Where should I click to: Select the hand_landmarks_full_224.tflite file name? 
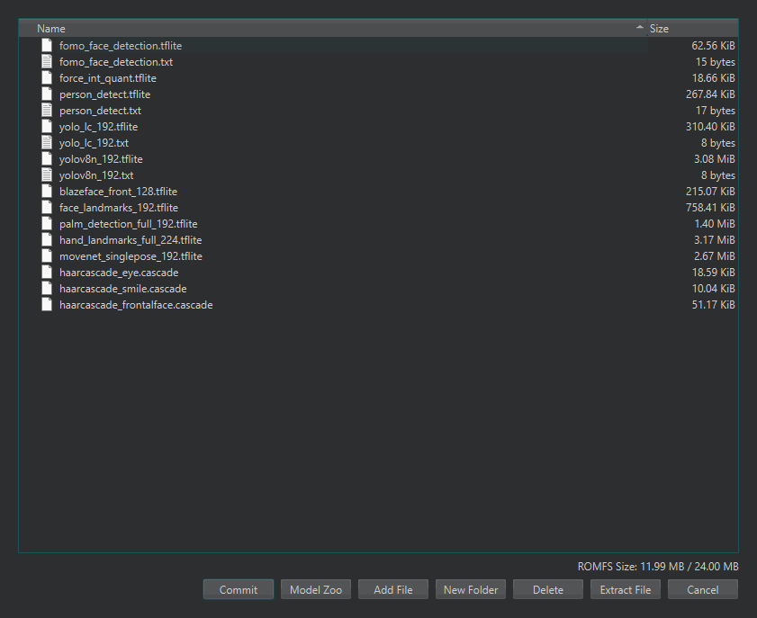pos(131,240)
